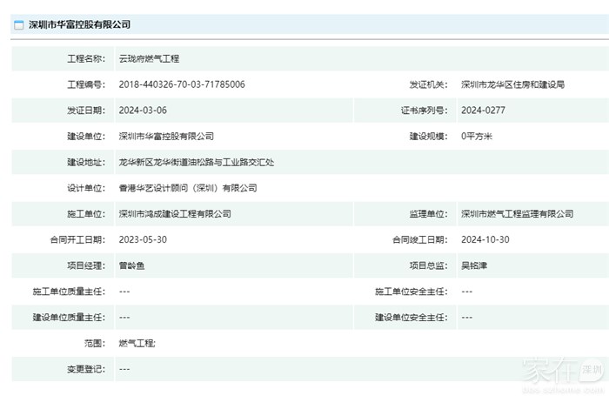This screenshot has width=609, height=396.
Task: Click supervisor unit 深圳市燃气工程监理有限公司
Action: [517, 213]
